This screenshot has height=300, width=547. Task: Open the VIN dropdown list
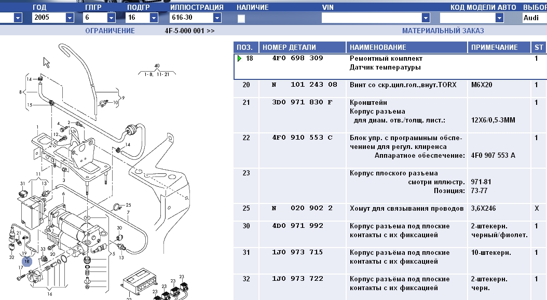click(426, 18)
